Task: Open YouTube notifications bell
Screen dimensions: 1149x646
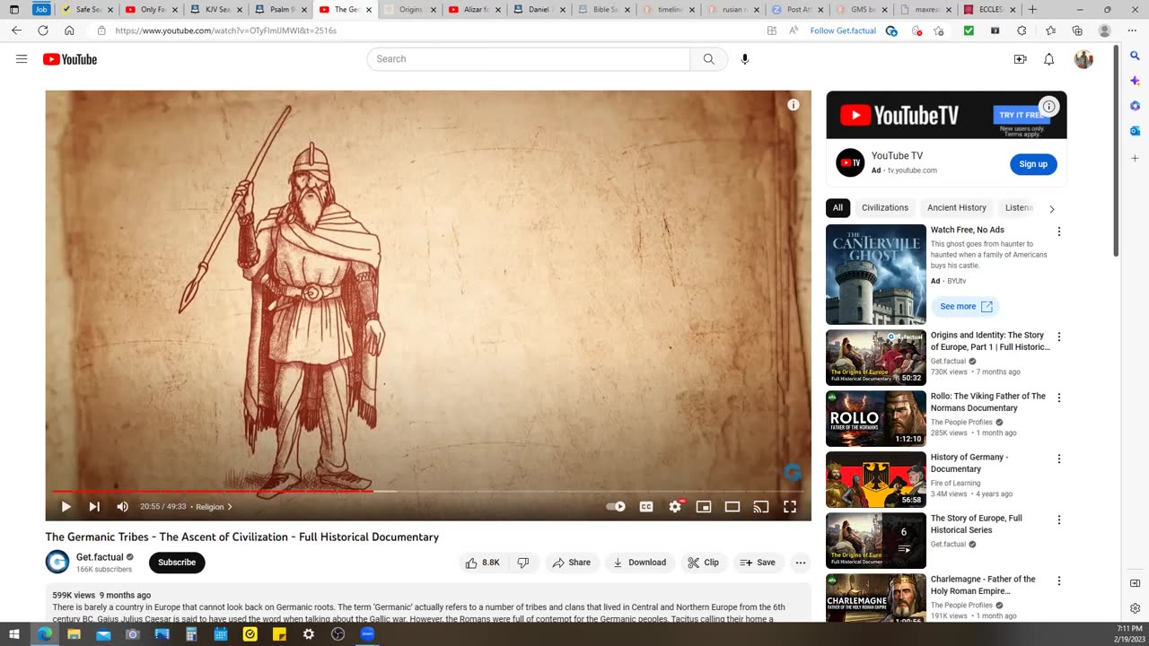Action: [1048, 59]
